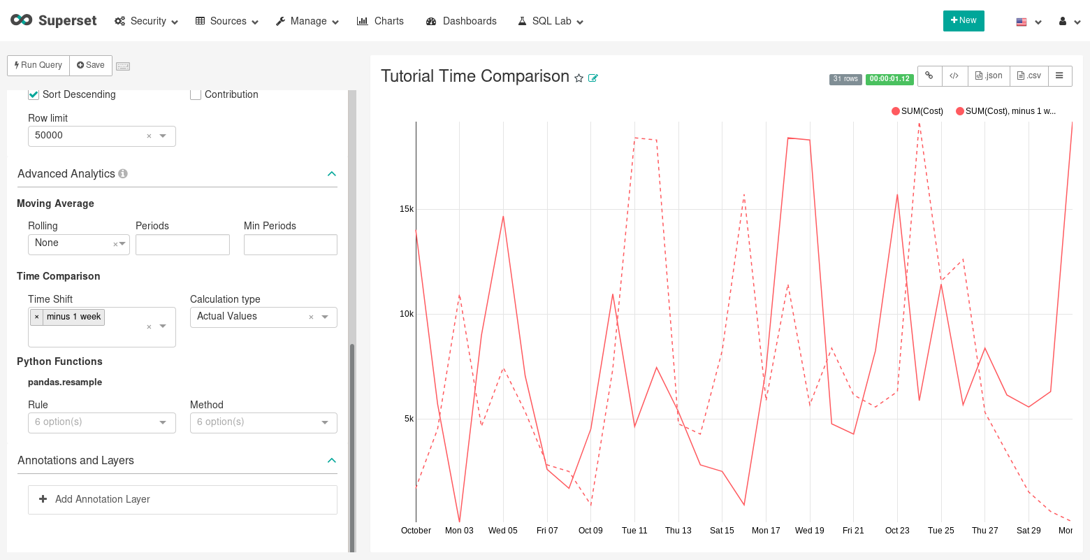Click the keyboard shortcuts icon
The height and width of the screenshot is (560, 1090).
pyautogui.click(x=123, y=66)
